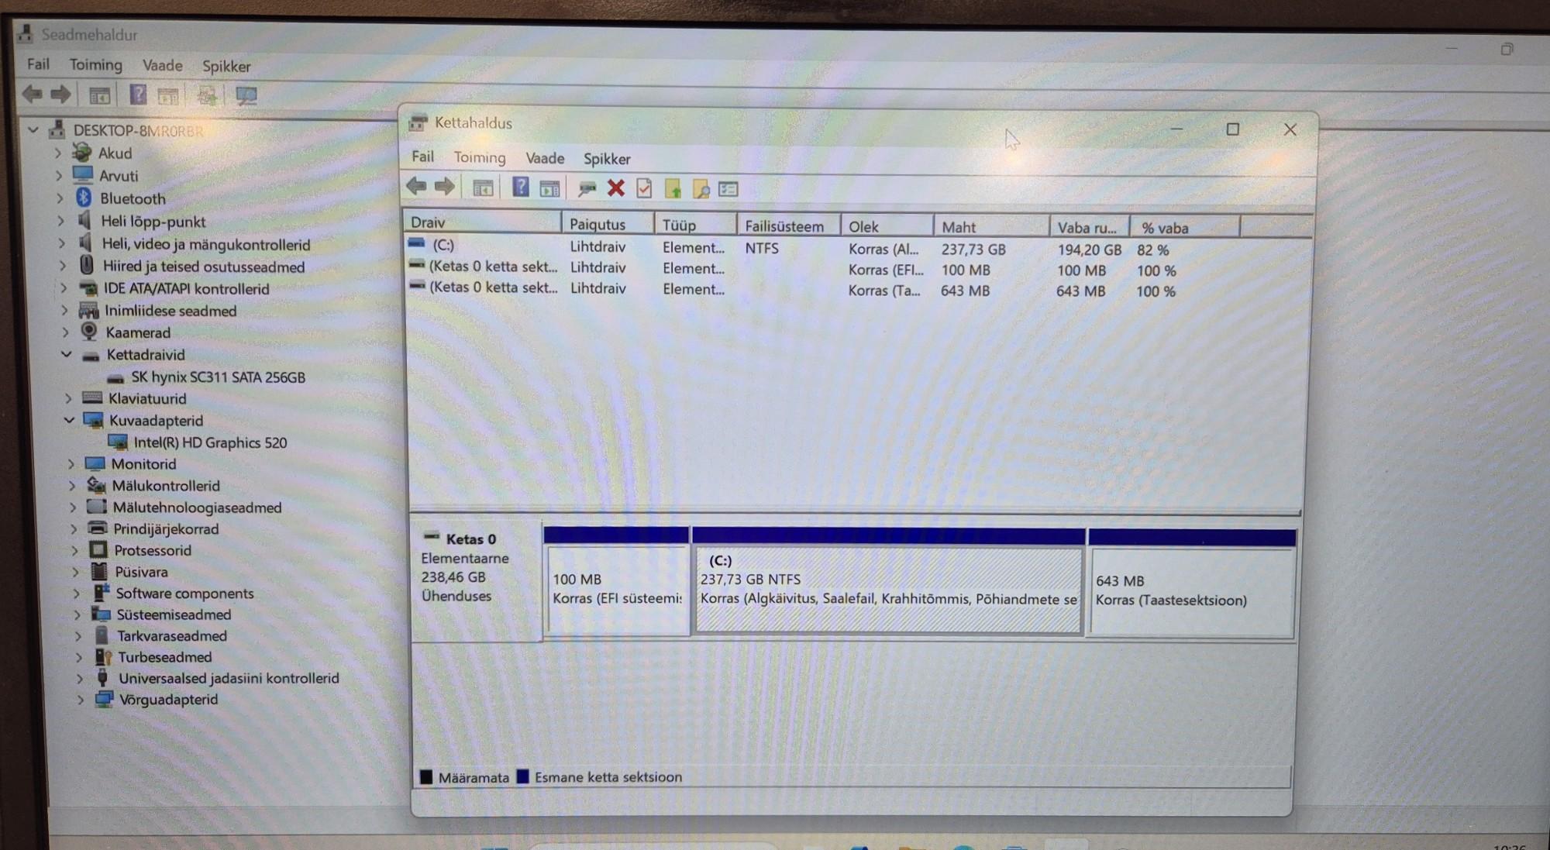Image resolution: width=1550 pixels, height=850 pixels.
Task: Click the help icon in Seadmehaldur toolbar
Action: coord(138,95)
